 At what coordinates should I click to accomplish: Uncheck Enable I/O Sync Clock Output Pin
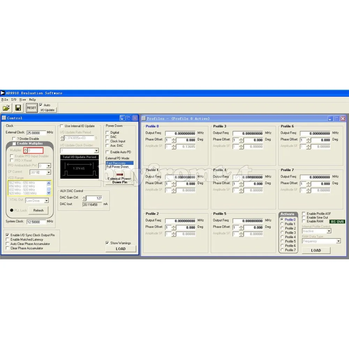tap(7, 235)
